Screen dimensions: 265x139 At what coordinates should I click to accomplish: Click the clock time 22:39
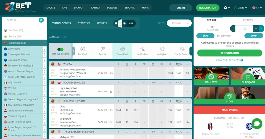pyautogui.click(x=241, y=8)
